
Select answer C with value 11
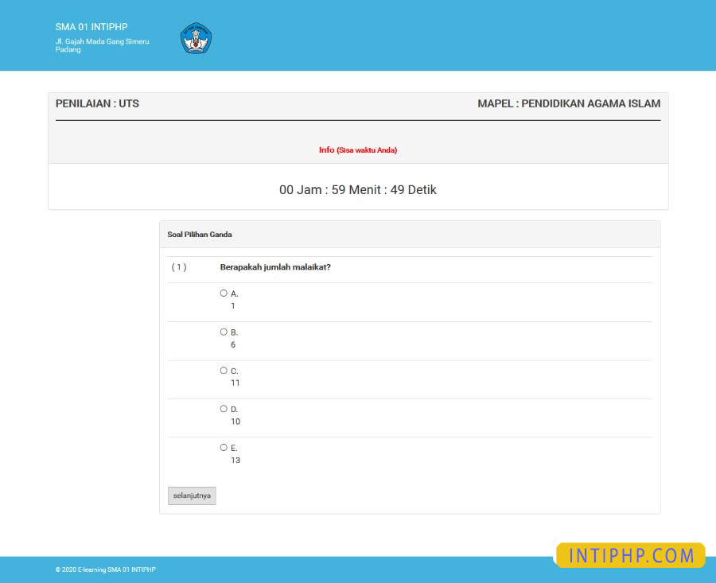[224, 370]
